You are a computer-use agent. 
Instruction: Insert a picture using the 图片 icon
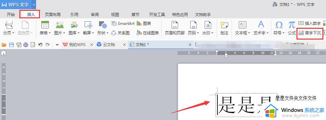(x=59, y=25)
